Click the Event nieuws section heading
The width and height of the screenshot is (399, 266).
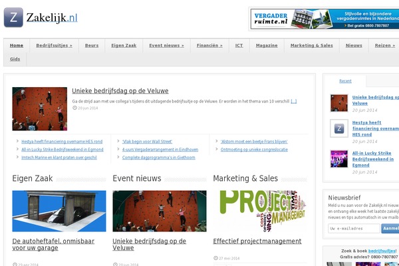point(137,178)
